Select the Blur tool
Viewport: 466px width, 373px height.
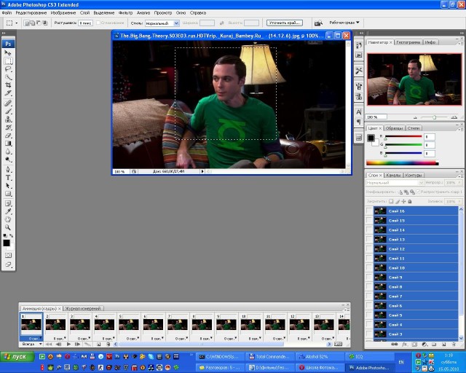[8, 152]
